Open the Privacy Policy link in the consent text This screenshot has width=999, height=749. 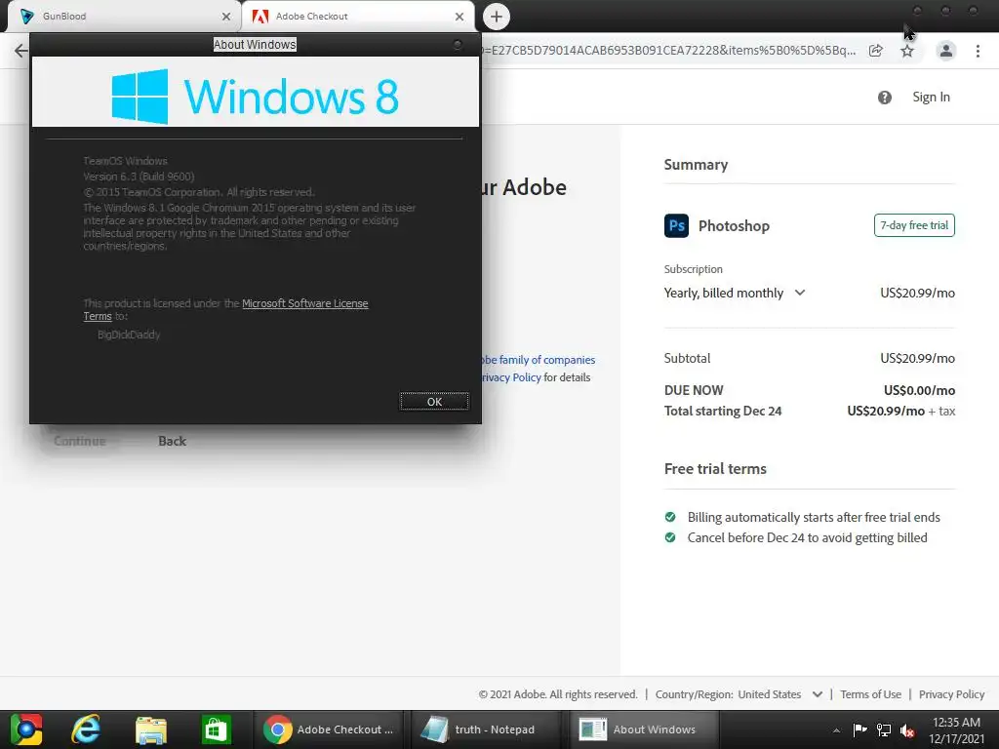[x=511, y=377]
